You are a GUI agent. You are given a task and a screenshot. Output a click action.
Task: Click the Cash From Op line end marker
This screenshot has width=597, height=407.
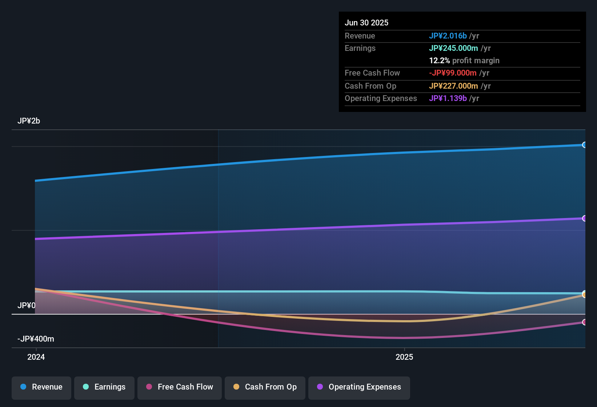[x=584, y=295]
